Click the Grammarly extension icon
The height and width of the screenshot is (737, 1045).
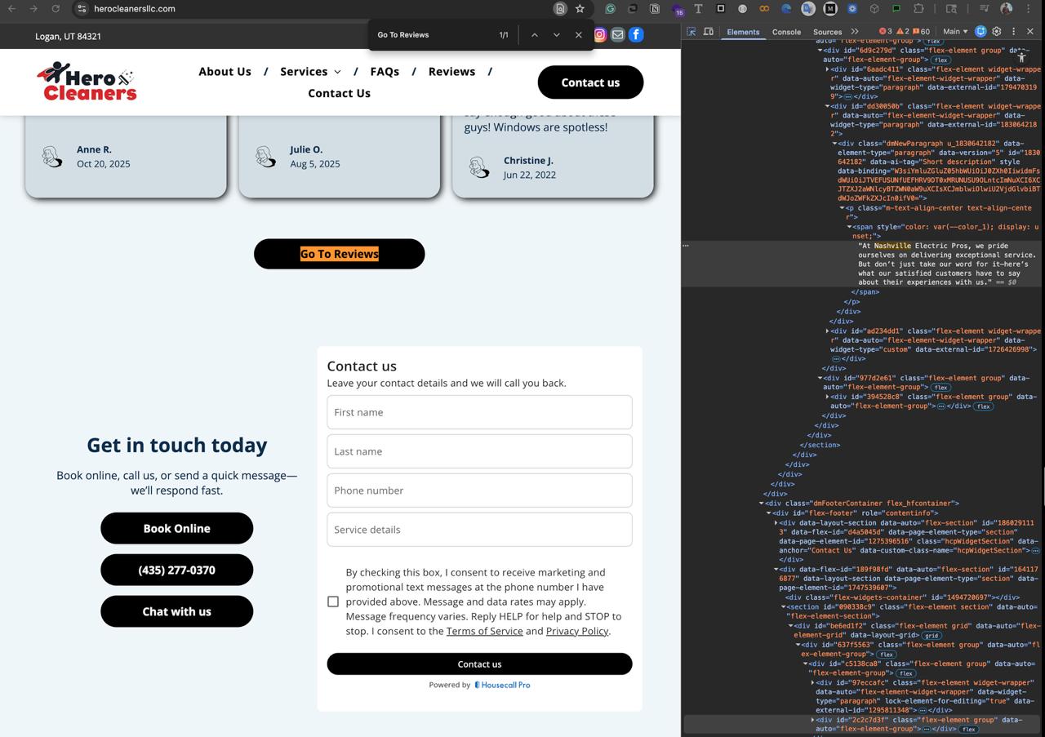coord(610,9)
